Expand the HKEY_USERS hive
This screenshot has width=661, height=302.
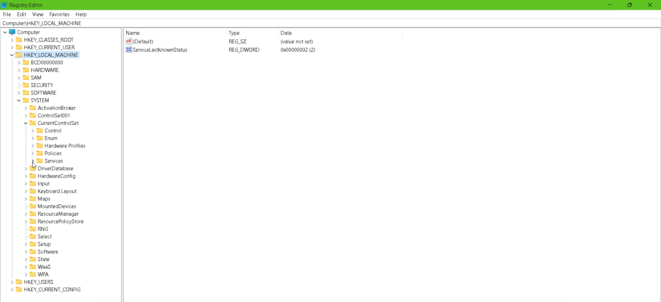coord(12,282)
